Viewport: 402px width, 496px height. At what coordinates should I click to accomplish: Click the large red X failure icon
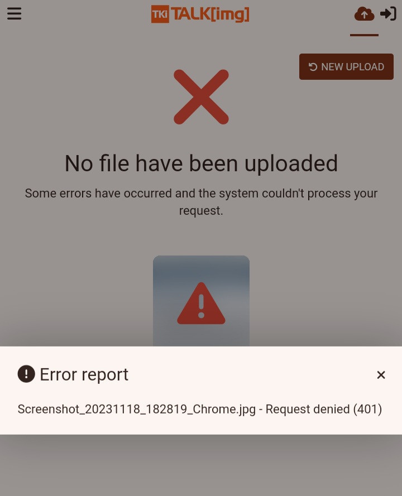(201, 97)
